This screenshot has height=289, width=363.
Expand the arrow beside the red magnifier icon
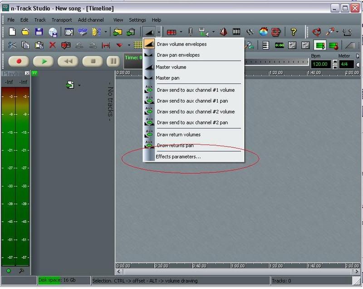click(337, 32)
